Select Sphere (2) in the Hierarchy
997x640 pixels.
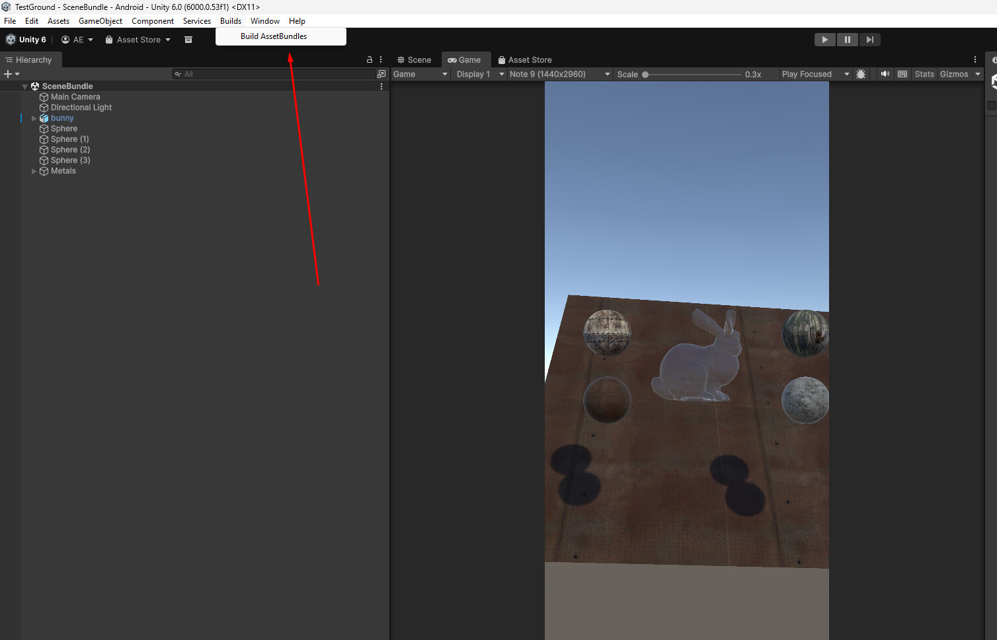69,149
